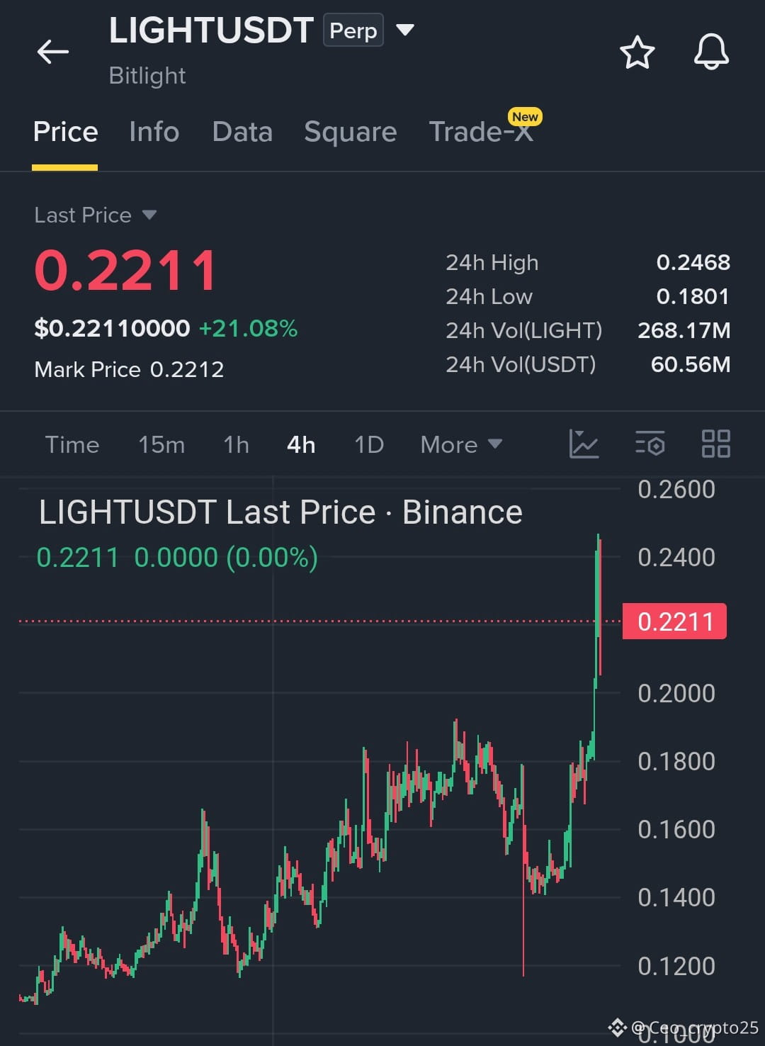
Task: Open multi-chart grid layout icon
Action: [x=715, y=444]
